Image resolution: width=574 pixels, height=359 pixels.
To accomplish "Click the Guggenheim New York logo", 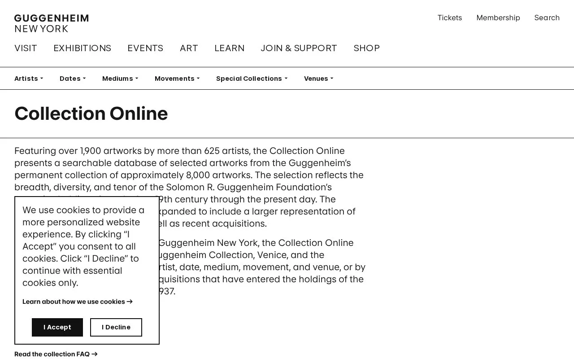I will [52, 23].
